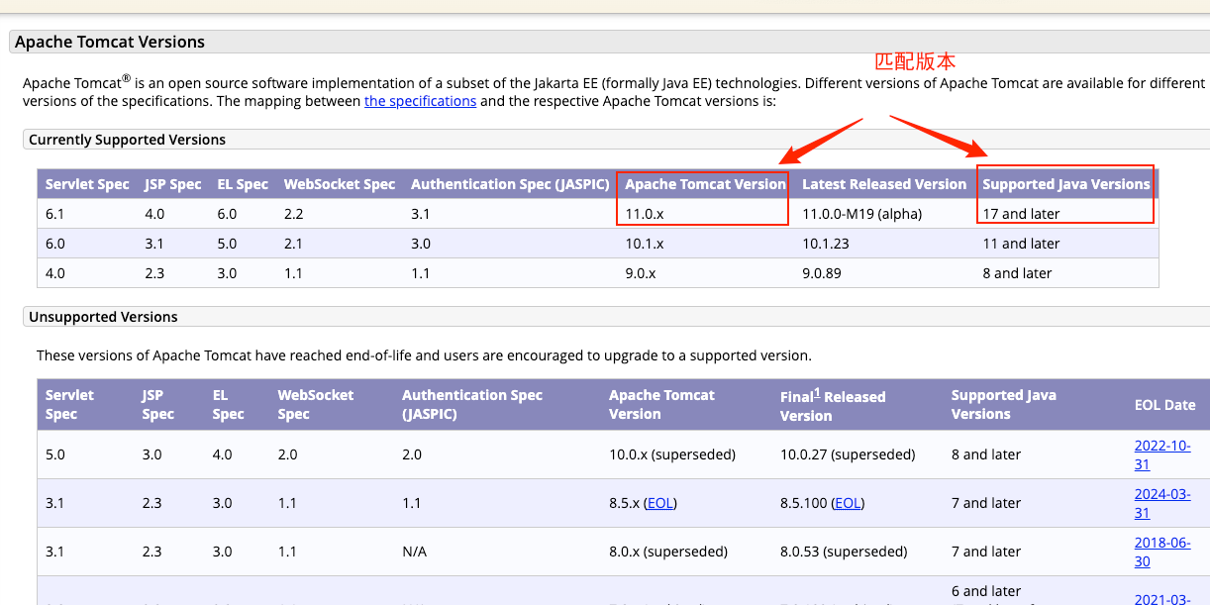Viewport: 1210px width, 605px height.
Task: Select the 9.0.89 release cell
Action: click(822, 273)
